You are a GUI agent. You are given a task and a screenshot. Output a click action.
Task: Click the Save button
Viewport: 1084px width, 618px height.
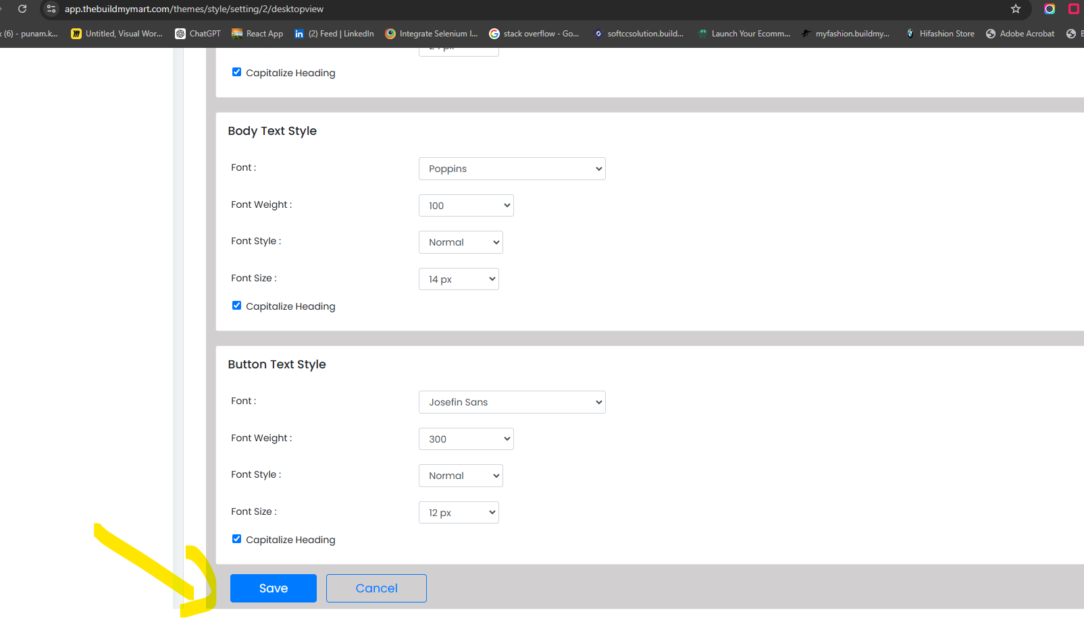(x=274, y=588)
